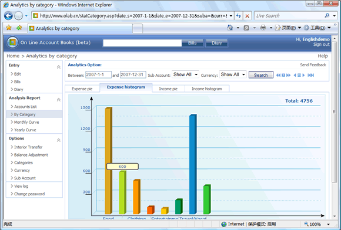This screenshot has height=230, width=341.
Task: Click the IE print icon
Action: 263,28
